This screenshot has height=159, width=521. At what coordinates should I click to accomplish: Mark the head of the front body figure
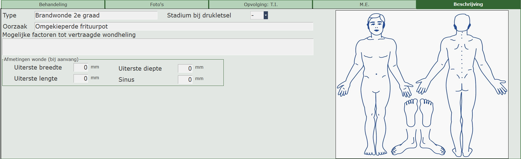376,24
